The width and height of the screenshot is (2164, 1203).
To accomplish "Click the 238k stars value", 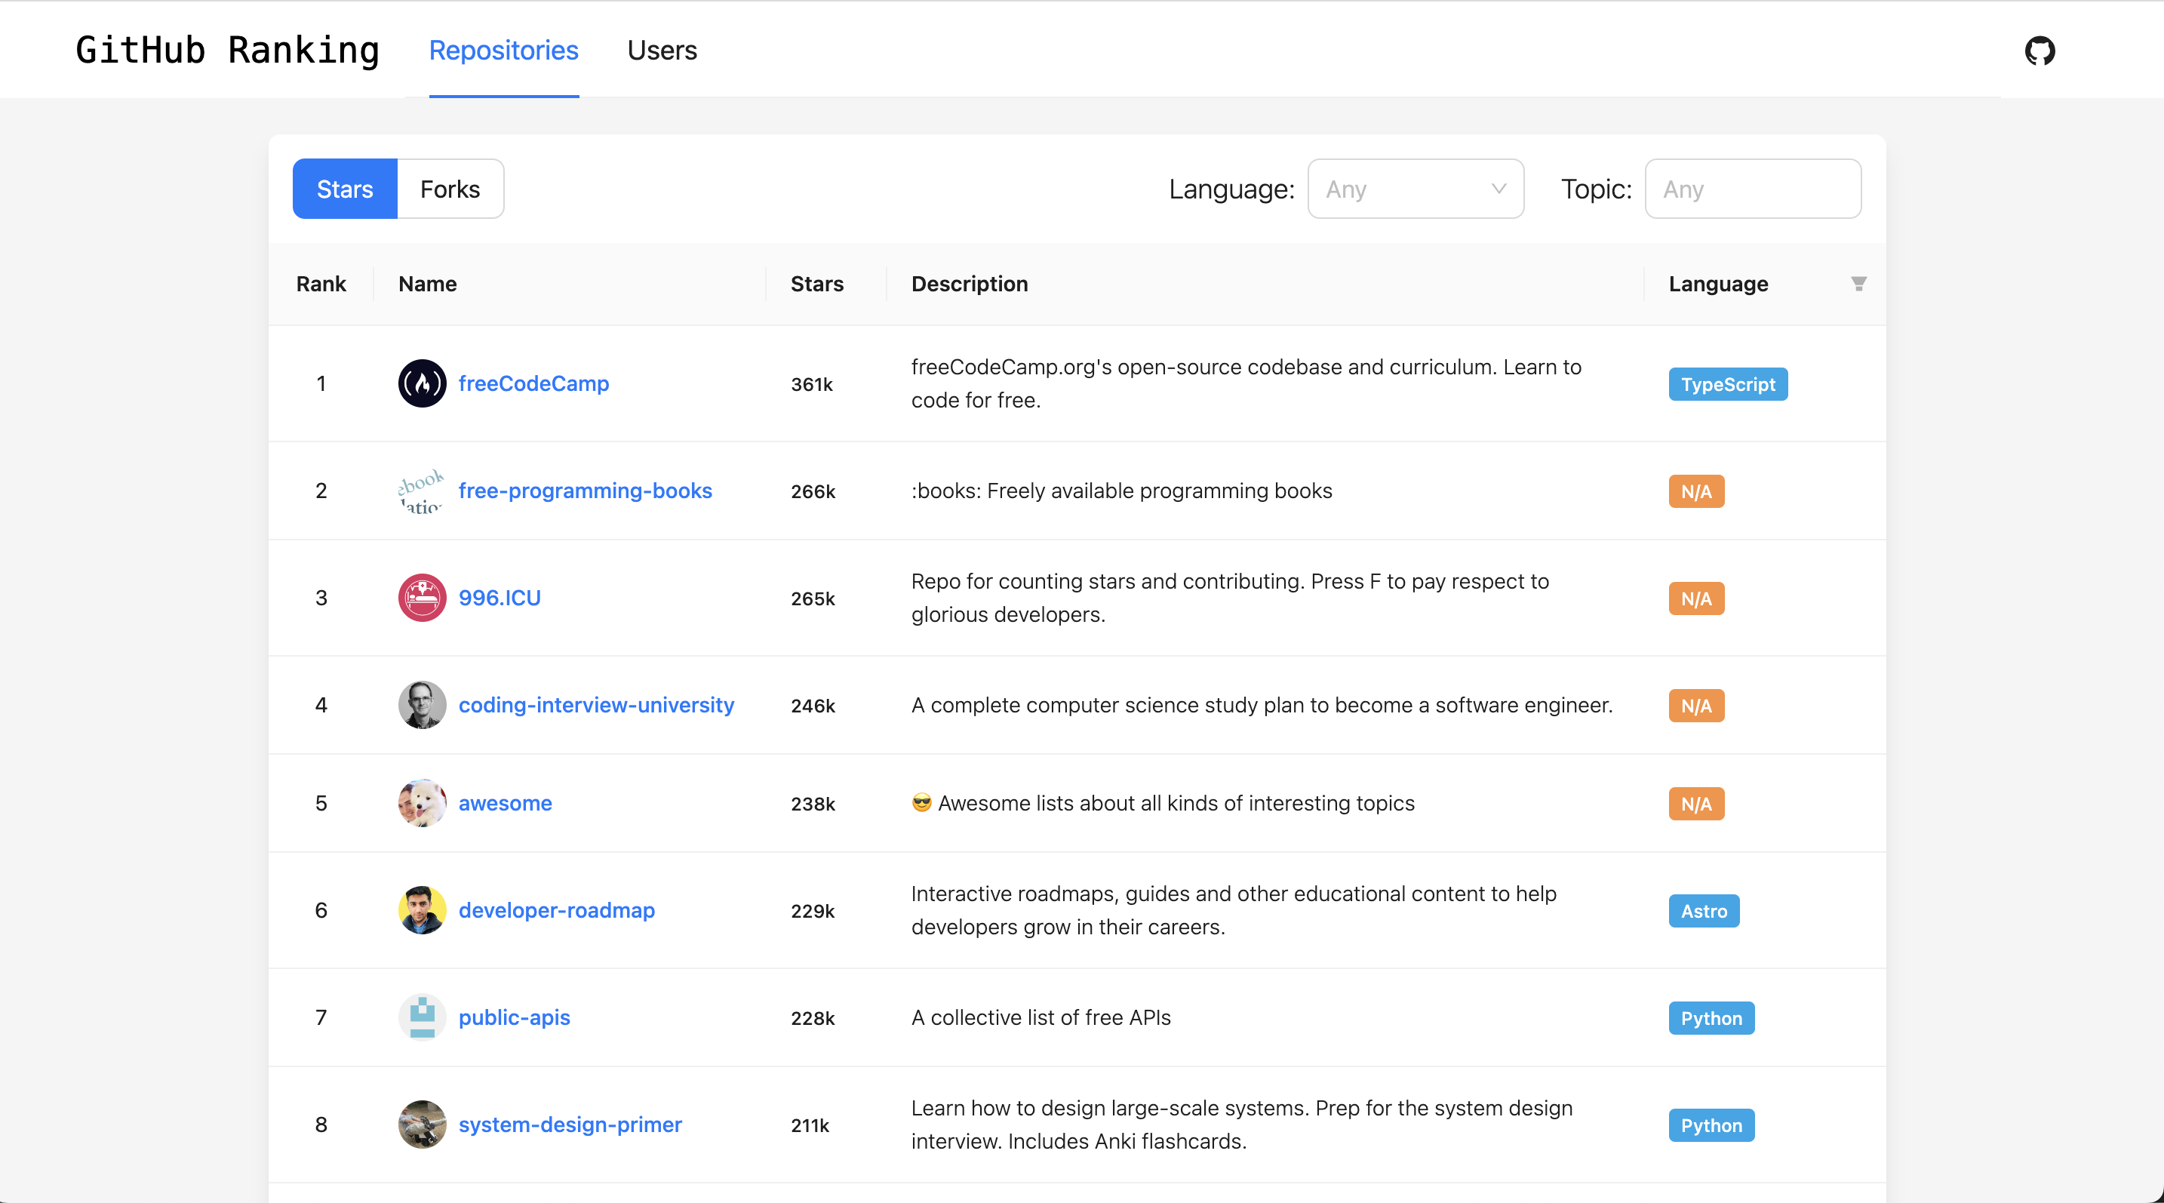I will [813, 804].
